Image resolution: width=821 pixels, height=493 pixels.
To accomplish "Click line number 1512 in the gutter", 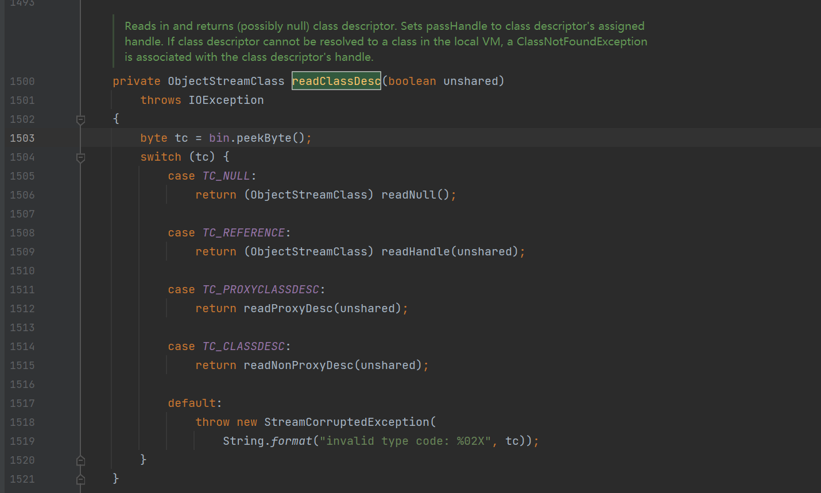I will [22, 309].
